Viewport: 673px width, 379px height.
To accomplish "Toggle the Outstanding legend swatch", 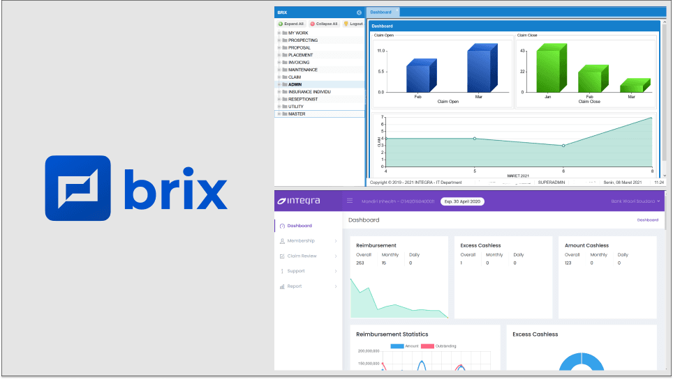I will pos(427,346).
